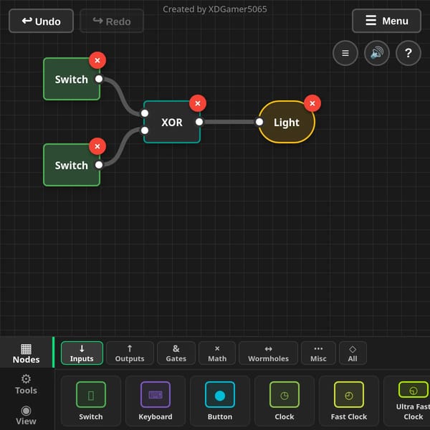Click the XOR output port

pyautogui.click(x=199, y=122)
